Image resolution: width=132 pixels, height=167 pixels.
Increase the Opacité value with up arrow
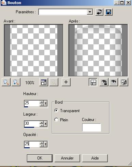pyautogui.click(x=42, y=143)
